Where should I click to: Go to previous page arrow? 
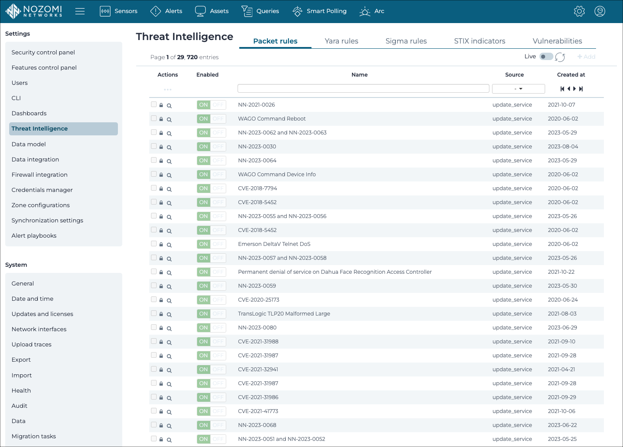[569, 89]
